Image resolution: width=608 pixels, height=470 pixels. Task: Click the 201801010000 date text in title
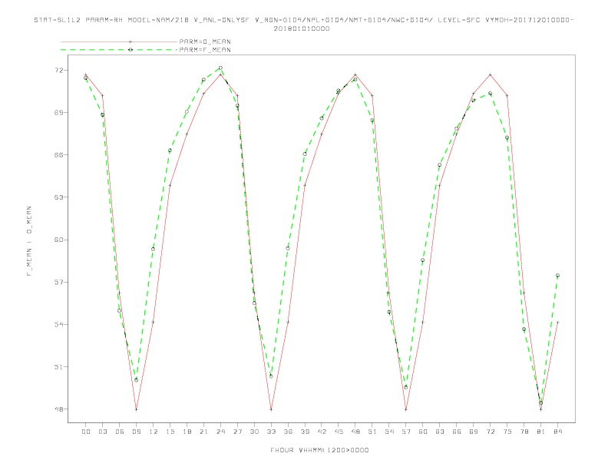coord(302,28)
